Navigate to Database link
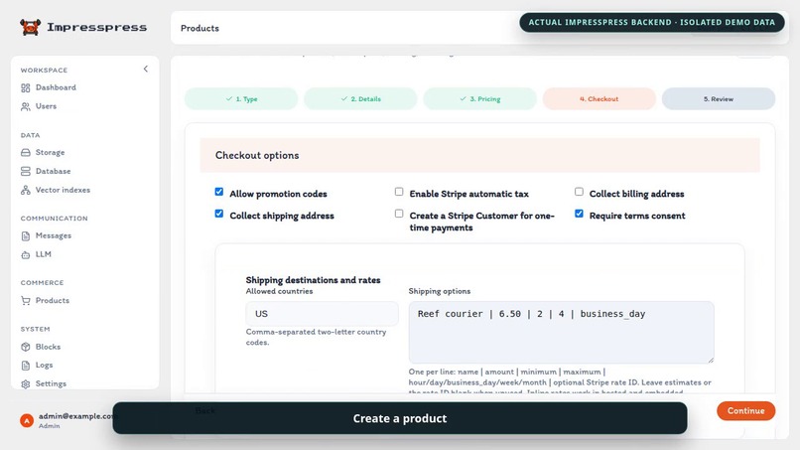The image size is (800, 450). click(x=53, y=171)
